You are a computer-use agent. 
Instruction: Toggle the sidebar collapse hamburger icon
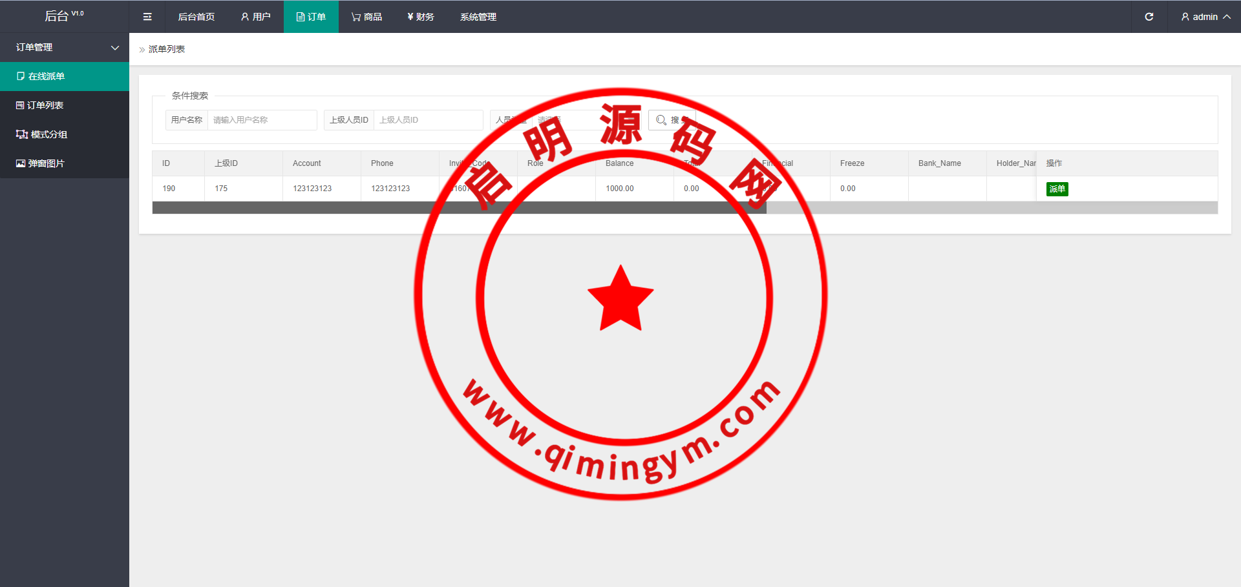coord(147,17)
